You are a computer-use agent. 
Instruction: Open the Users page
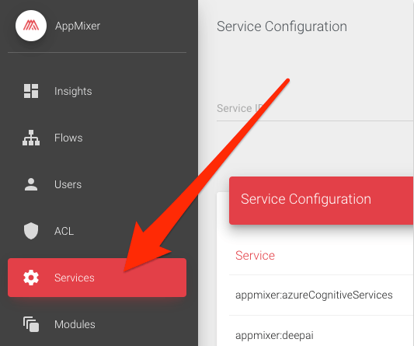click(97, 184)
